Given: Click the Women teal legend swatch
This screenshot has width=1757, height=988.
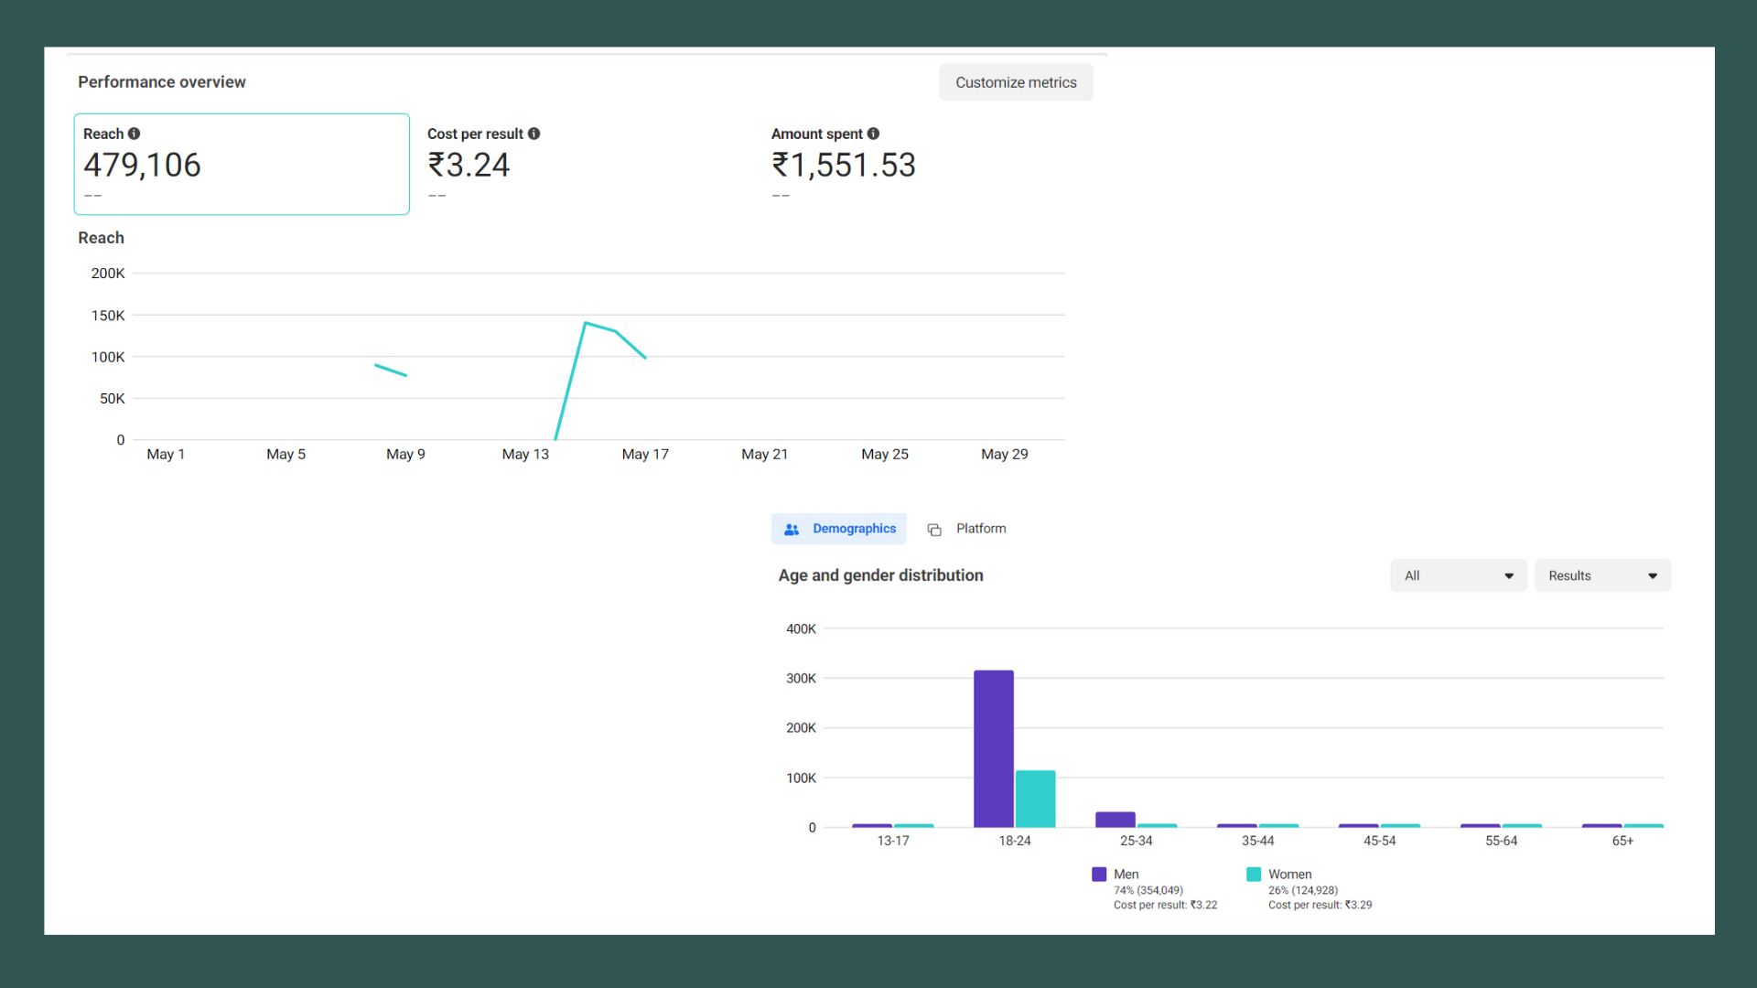Looking at the screenshot, I should [x=1254, y=875].
